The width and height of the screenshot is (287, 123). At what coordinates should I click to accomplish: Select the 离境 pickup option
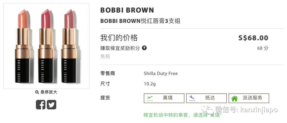tap(164, 98)
